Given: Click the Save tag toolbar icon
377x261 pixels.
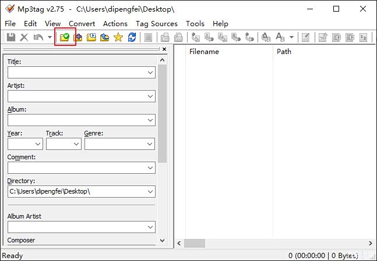Looking at the screenshot, I should (11, 37).
